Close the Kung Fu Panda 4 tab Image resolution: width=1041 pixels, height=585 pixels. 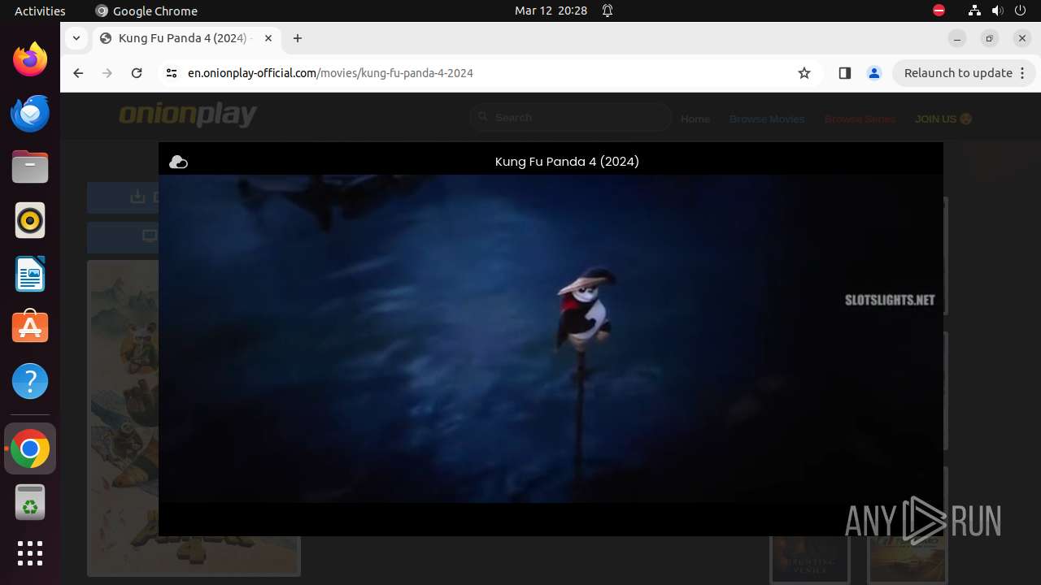tap(268, 38)
